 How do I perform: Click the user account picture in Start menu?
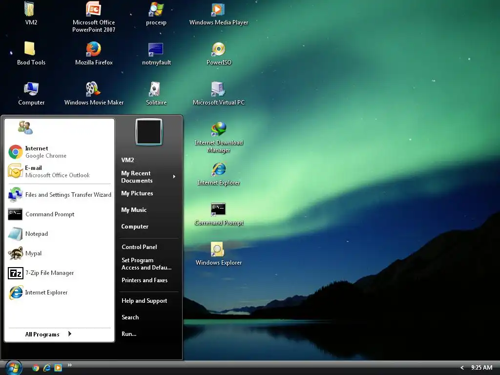pyautogui.click(x=25, y=127)
